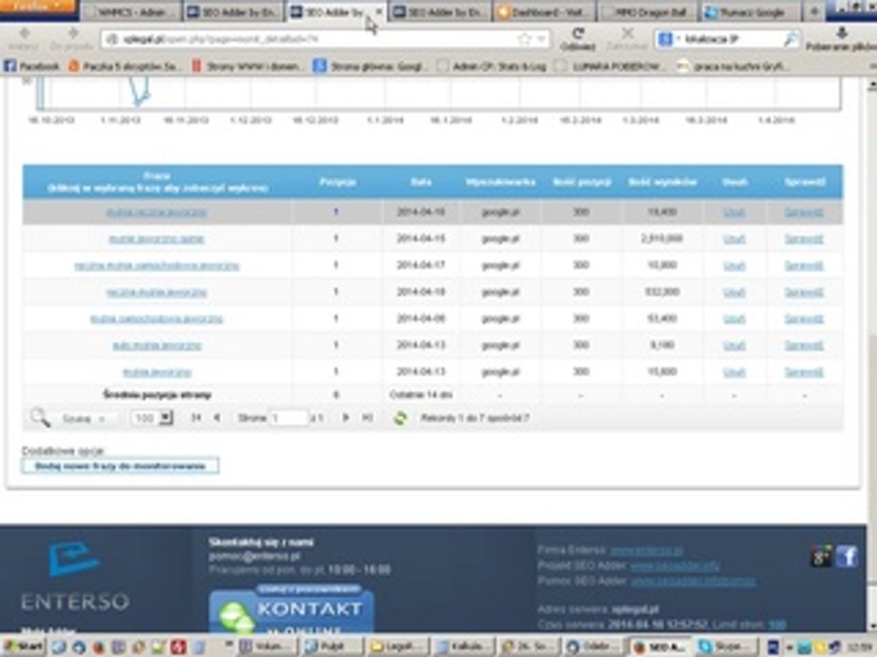
Task: Switch to the SEO Adder tab beside Dashboard
Action: click(439, 12)
